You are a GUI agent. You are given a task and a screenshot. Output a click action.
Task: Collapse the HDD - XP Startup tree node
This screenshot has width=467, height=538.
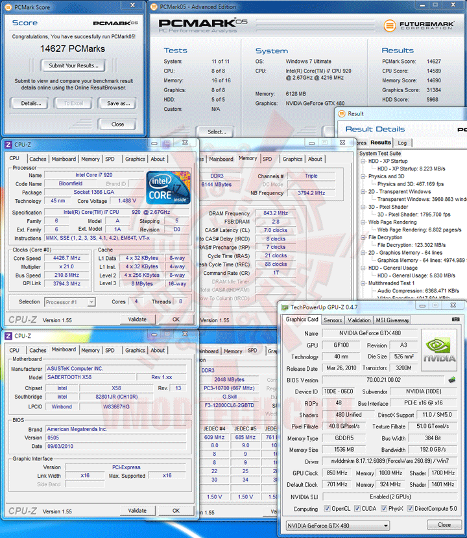(363, 161)
